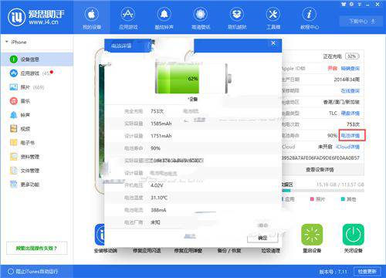Open 铃声 ringtones in sidebar

(x=36, y=115)
